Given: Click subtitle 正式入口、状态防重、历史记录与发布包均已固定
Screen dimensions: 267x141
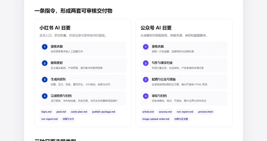Looking at the screenshot, I should tap(73, 36).
